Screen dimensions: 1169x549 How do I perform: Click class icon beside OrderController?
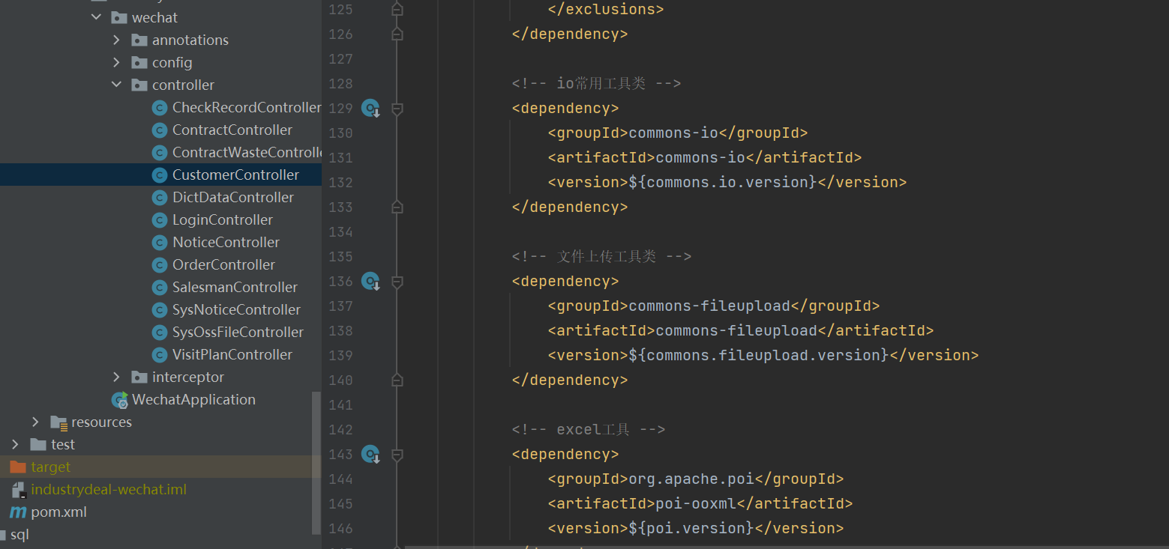pos(159,264)
